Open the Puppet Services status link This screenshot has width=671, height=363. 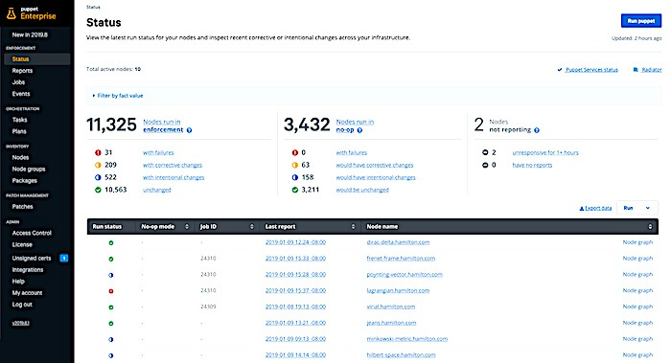(591, 70)
